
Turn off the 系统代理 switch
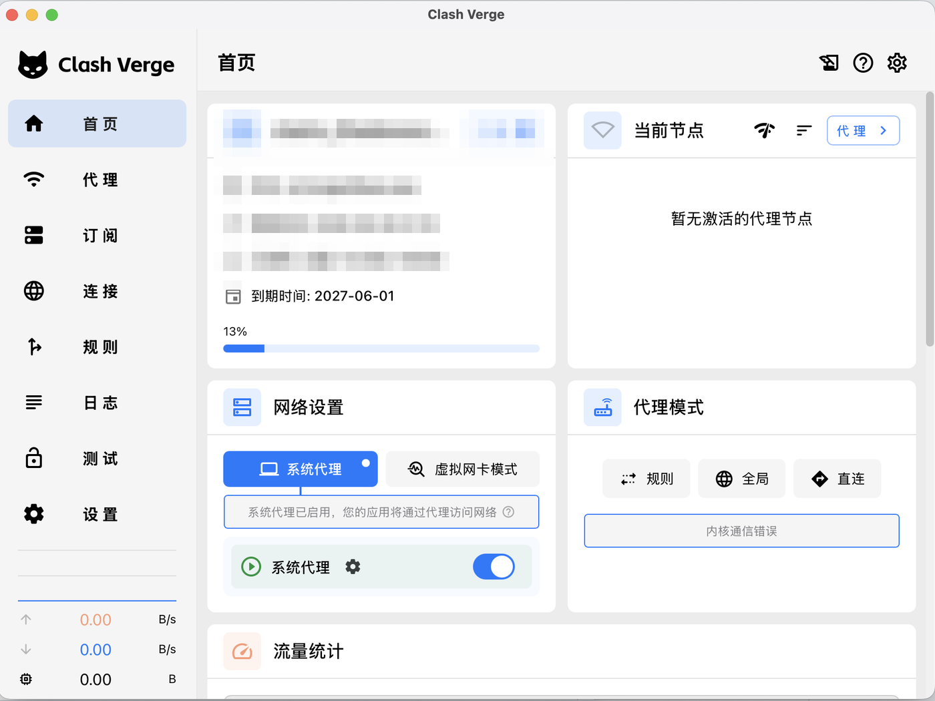[494, 567]
